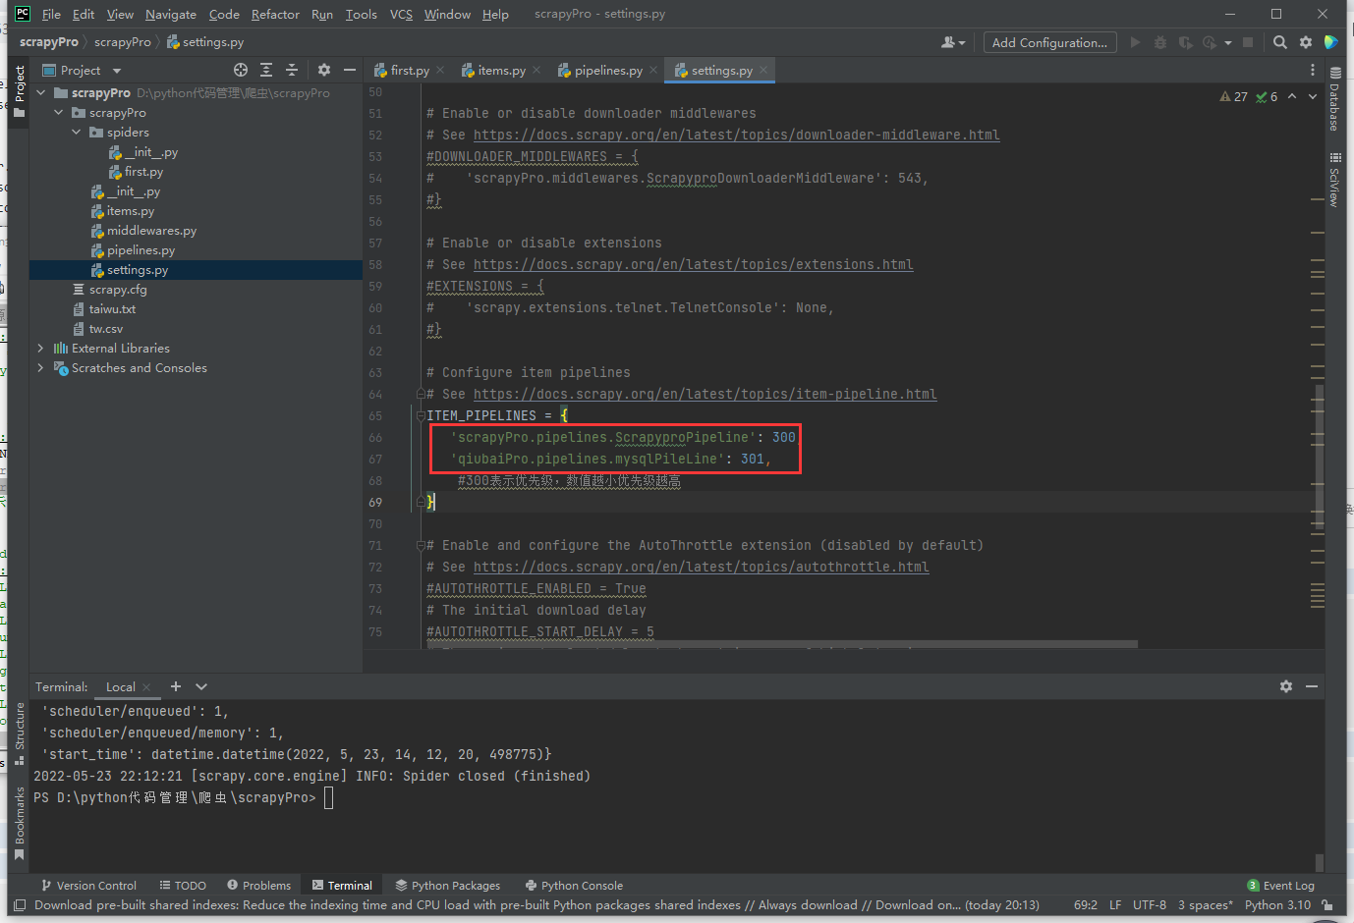The height and width of the screenshot is (923, 1354).
Task: Click the Select Opened File target icon
Action: point(241,70)
